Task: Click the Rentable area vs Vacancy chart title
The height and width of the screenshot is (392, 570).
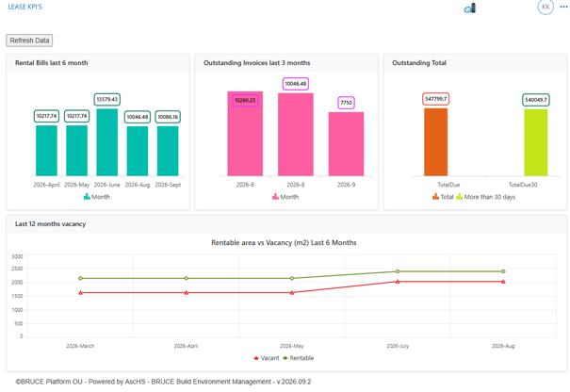Action: pos(284,242)
